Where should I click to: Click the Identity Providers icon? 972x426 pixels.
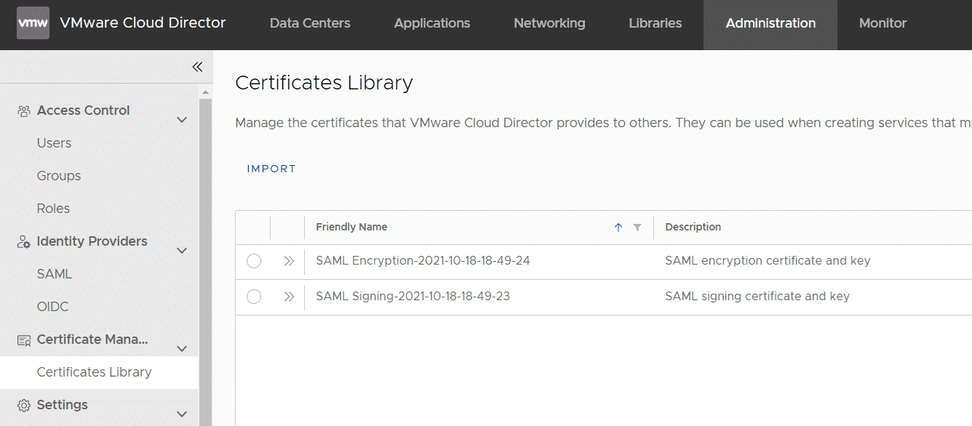click(x=24, y=241)
